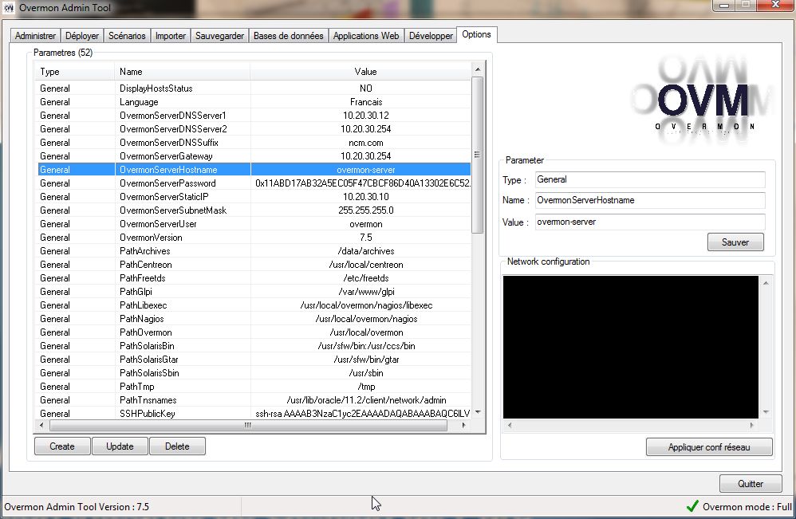
Task: Click Appliquer conf réseau button
Action: pyautogui.click(x=708, y=447)
